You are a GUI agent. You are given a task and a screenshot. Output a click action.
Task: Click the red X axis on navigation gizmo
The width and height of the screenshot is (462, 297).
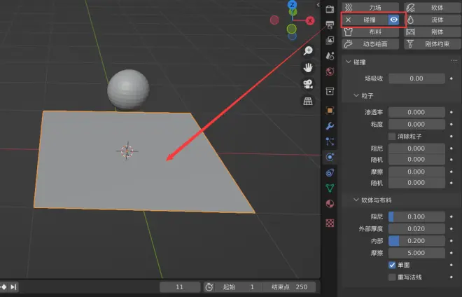[309, 20]
